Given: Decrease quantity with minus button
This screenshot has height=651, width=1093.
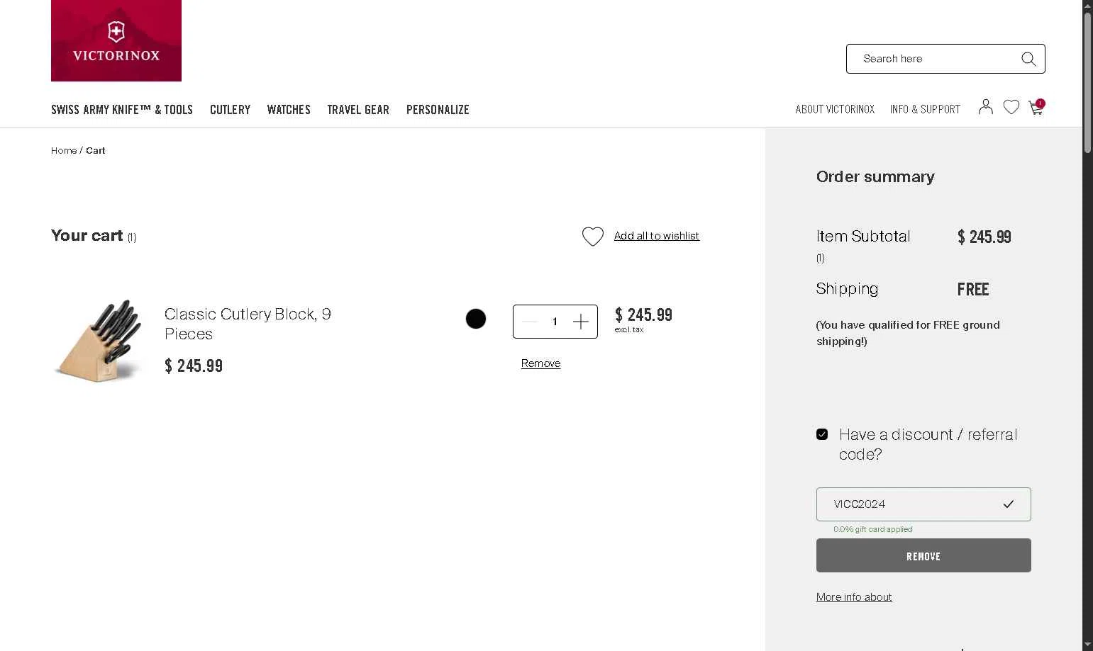Looking at the screenshot, I should pyautogui.click(x=530, y=322).
